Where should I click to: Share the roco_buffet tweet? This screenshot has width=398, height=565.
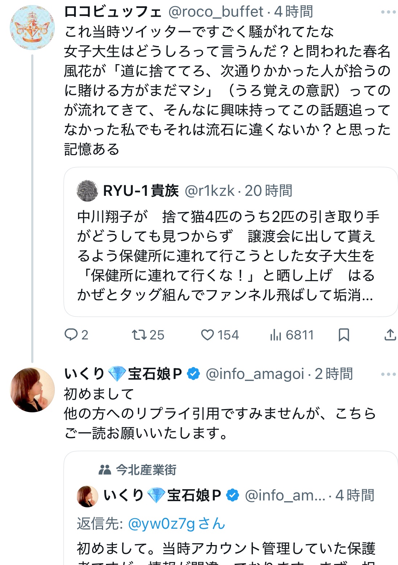pos(390,334)
